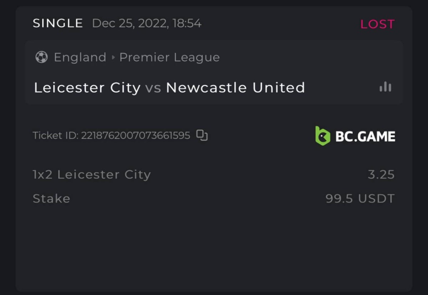Image resolution: width=428 pixels, height=295 pixels.
Task: Open the England country link
Action: [x=80, y=57]
